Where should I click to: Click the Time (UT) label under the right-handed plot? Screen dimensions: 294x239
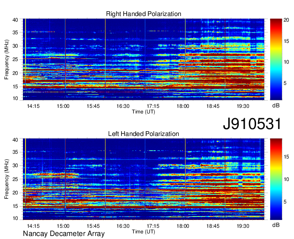click(x=144, y=112)
